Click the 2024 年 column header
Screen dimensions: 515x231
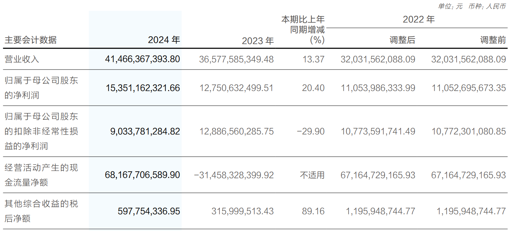164,40
